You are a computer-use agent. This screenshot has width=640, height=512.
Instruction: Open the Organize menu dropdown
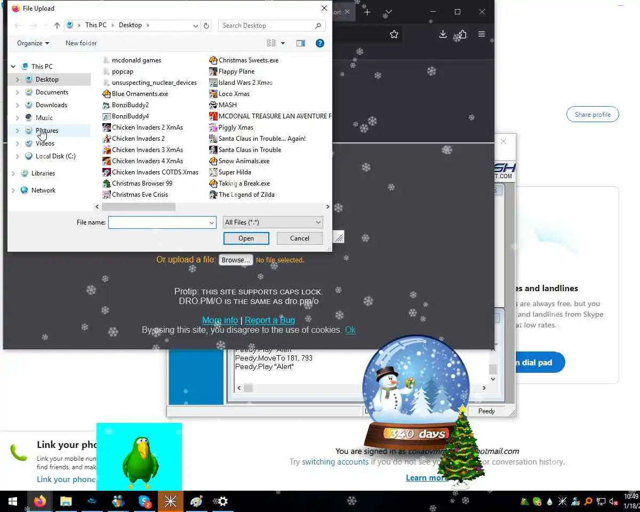33,43
